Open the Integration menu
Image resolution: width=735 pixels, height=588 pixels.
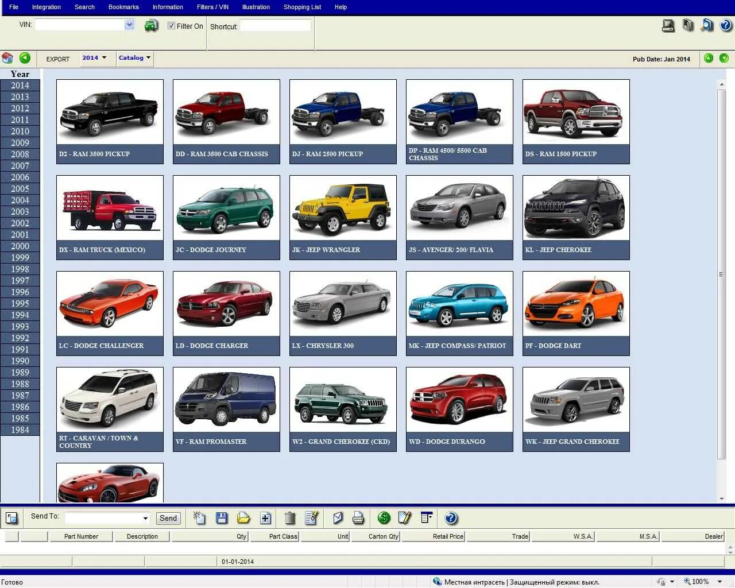point(47,7)
